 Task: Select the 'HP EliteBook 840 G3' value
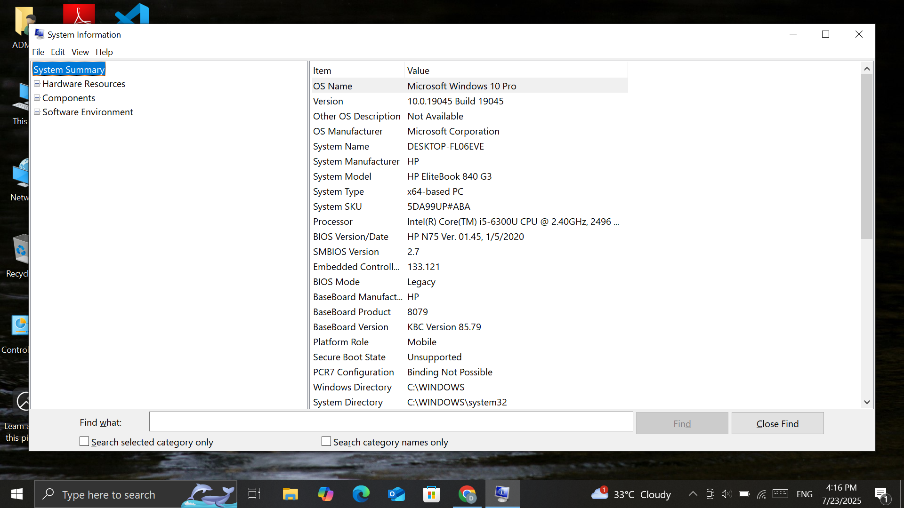click(449, 176)
